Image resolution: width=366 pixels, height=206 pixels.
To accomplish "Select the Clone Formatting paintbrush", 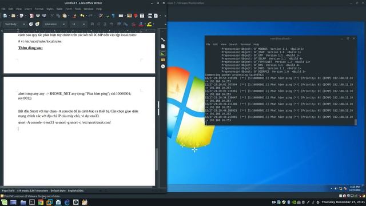I will click(75, 15).
